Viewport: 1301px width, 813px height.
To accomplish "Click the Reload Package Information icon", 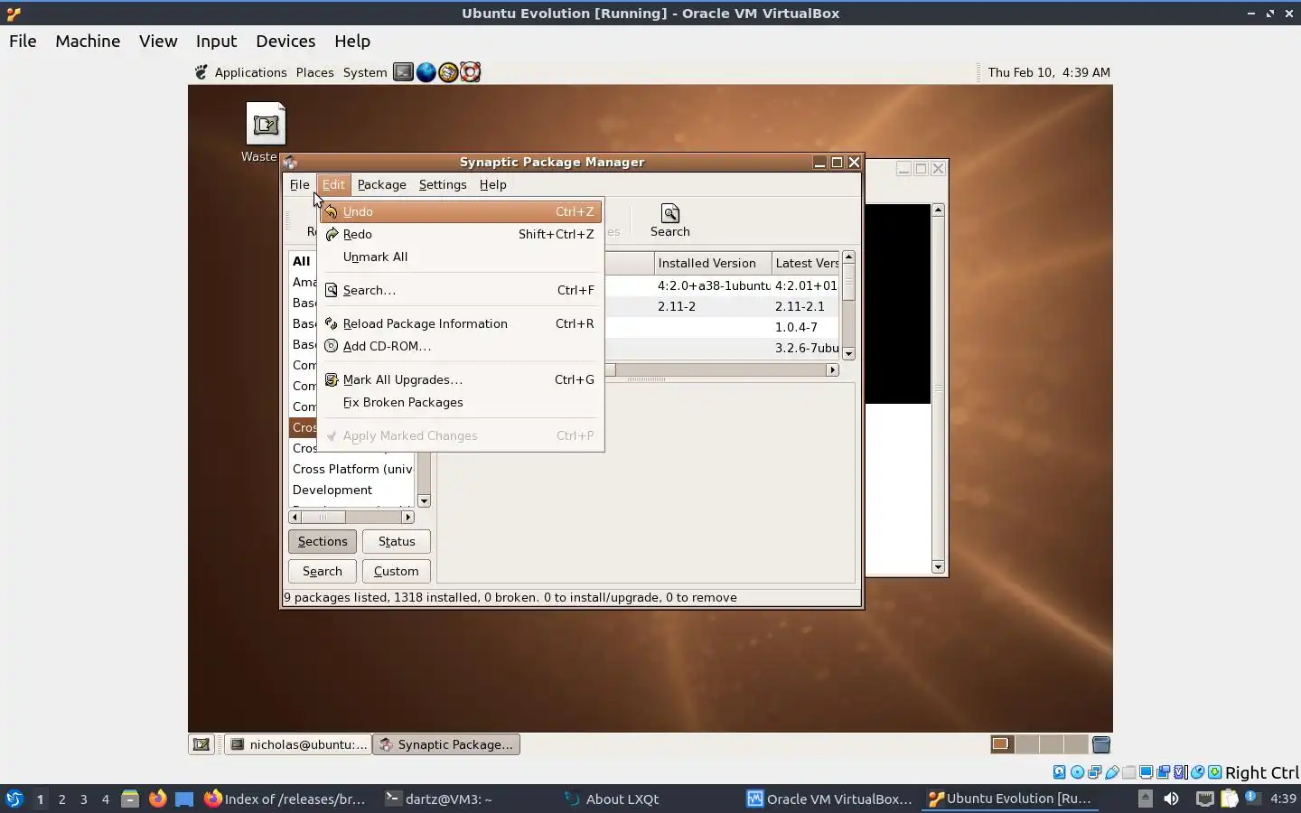I will tap(332, 323).
